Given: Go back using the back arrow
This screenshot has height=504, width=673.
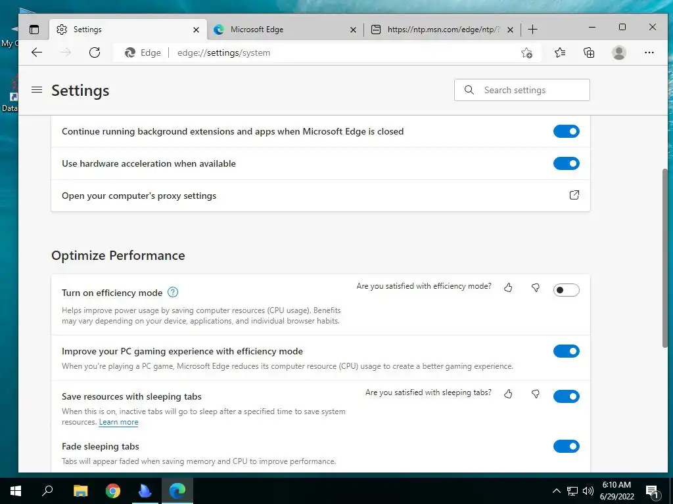Looking at the screenshot, I should 37,52.
